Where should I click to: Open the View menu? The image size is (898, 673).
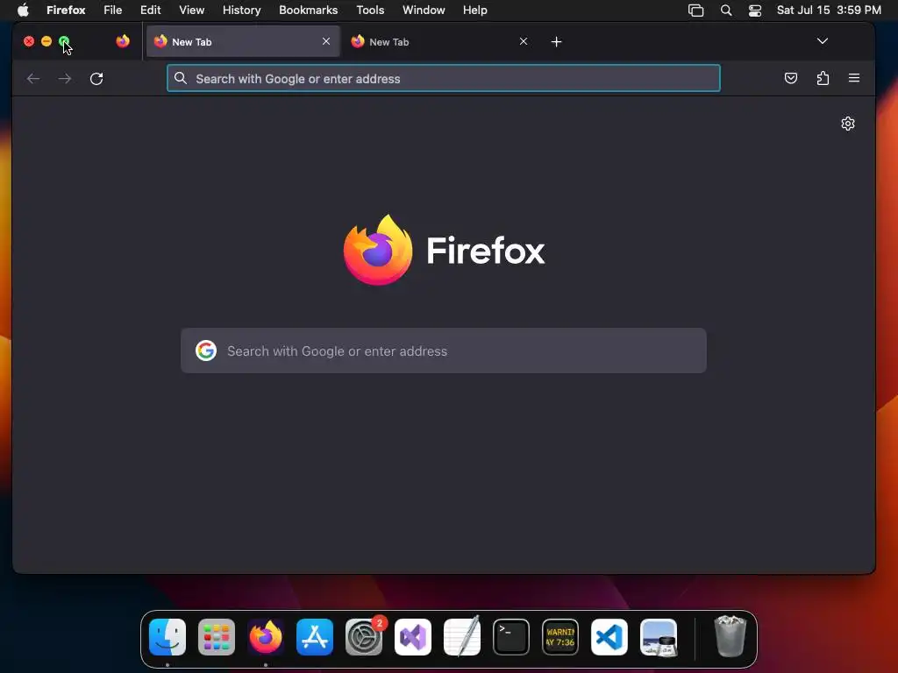pyautogui.click(x=191, y=10)
